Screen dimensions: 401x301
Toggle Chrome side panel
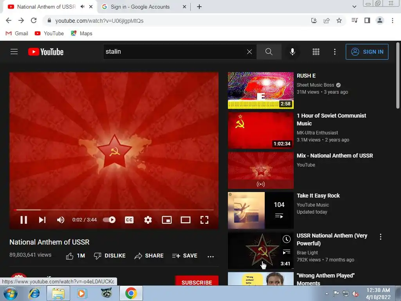tap(367, 20)
